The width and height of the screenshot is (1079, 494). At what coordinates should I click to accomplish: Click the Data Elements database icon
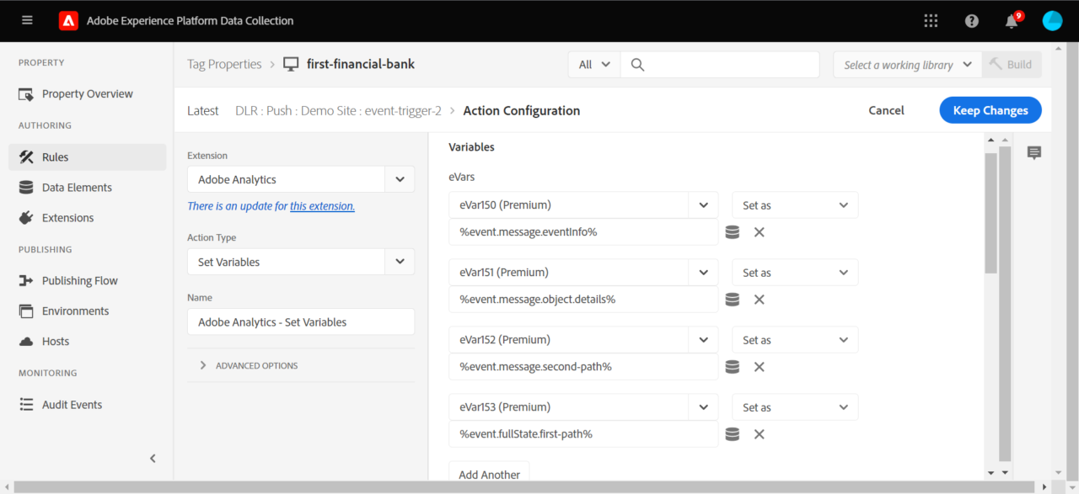(x=26, y=188)
